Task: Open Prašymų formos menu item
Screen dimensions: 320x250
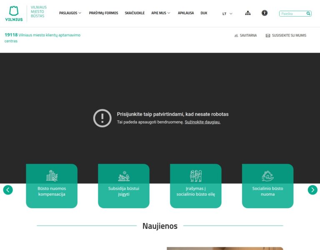Action: tap(103, 13)
